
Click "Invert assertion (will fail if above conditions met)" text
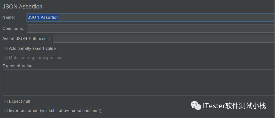(55, 111)
